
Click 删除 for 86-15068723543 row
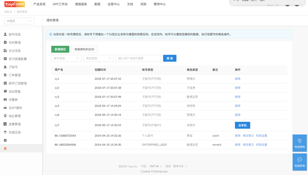(238, 136)
